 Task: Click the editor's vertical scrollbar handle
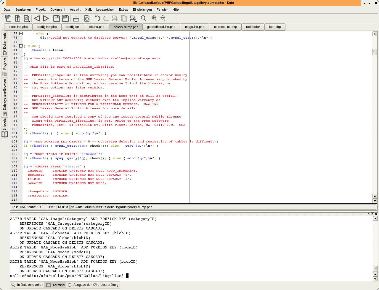tap(375, 52)
